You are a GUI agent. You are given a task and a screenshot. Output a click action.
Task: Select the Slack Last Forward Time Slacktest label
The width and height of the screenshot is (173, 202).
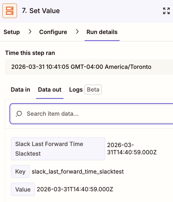point(58,149)
